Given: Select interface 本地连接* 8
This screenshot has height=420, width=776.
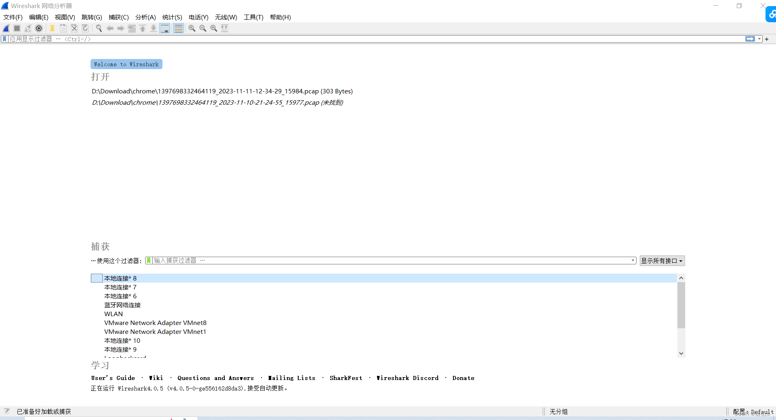Looking at the screenshot, I should tap(384, 278).
